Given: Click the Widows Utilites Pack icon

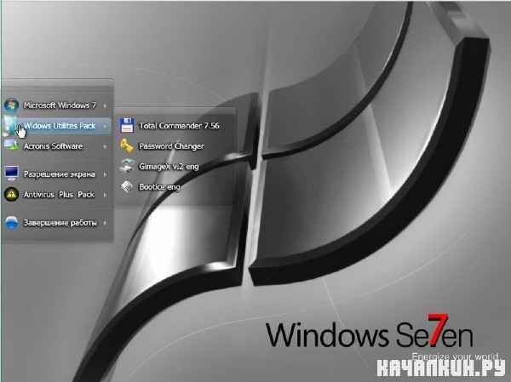Looking at the screenshot, I should [11, 126].
